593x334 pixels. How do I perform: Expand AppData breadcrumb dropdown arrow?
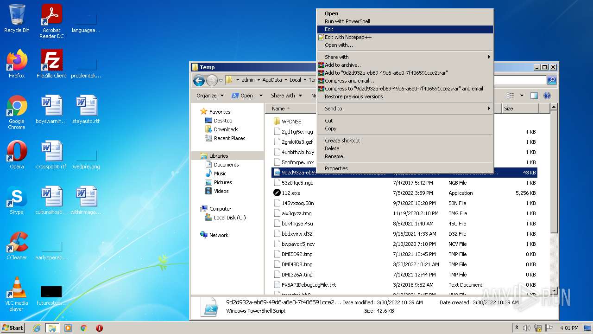286,80
